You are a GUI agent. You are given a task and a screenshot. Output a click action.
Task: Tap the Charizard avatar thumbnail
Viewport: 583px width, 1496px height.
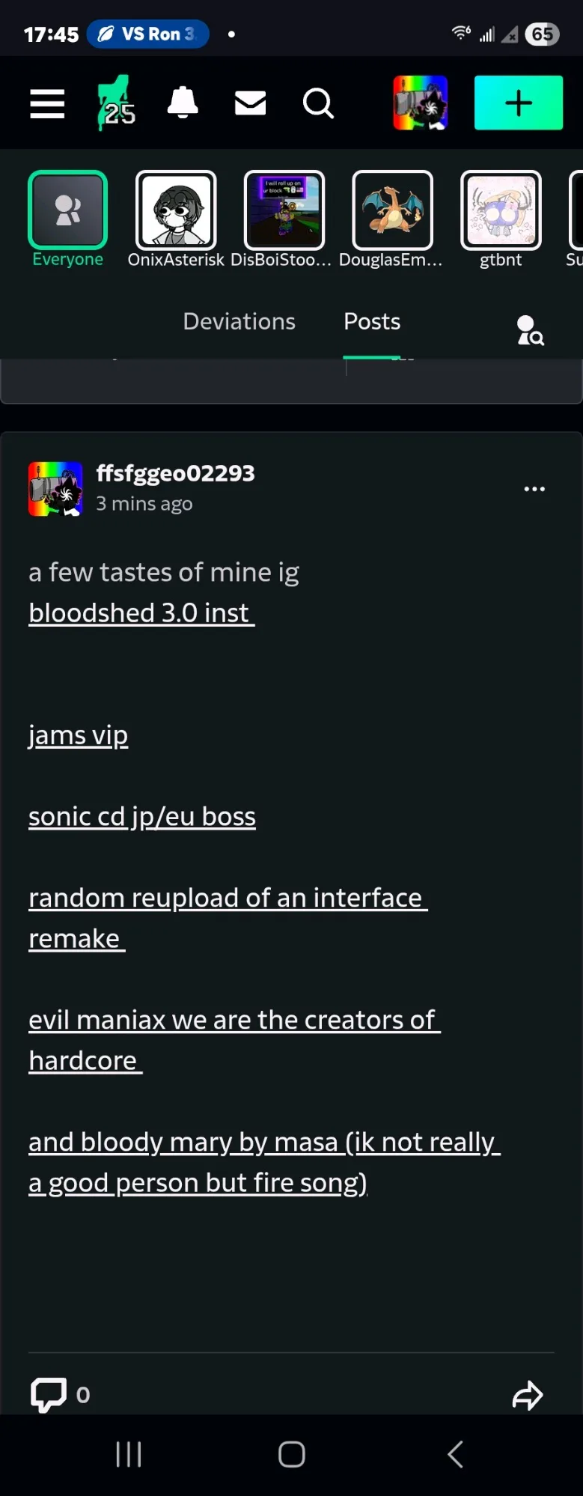(x=392, y=210)
